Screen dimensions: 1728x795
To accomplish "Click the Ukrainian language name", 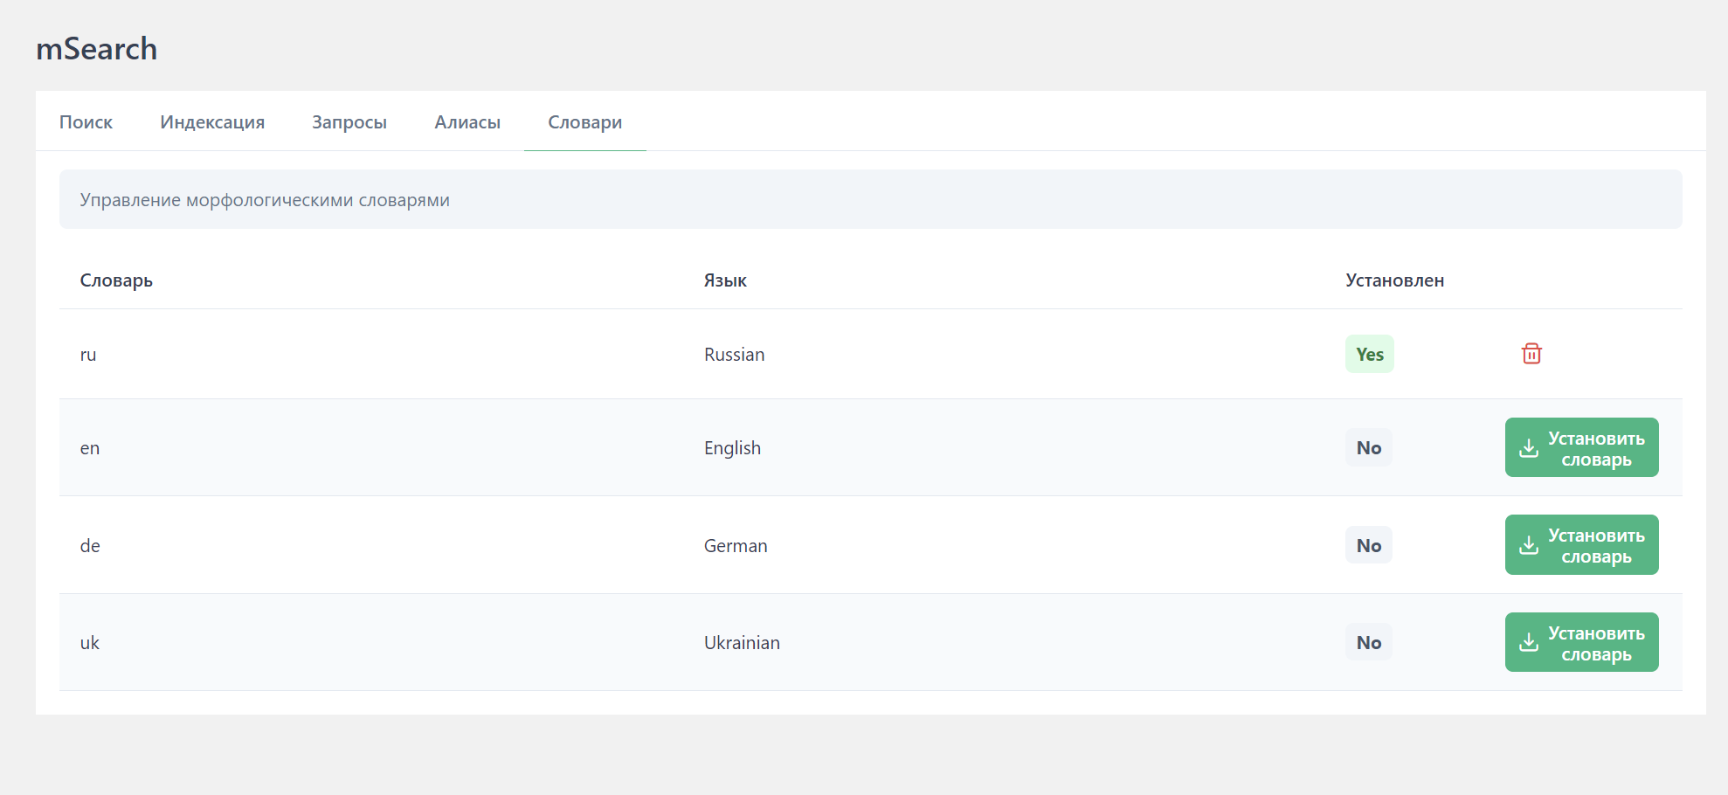I will 742,643.
